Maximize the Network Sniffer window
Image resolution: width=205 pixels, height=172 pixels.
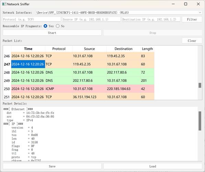click(x=185, y=4)
